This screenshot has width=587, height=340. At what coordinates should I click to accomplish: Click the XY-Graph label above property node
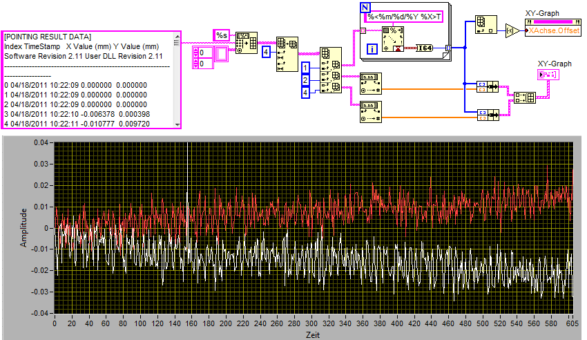click(x=542, y=13)
